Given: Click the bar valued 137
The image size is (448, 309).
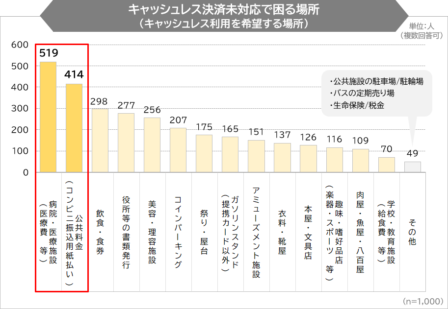Looking at the screenshot, I should (282, 158).
